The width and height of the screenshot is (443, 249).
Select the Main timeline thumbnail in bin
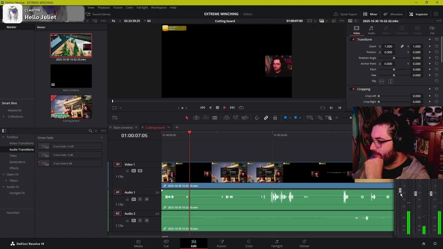pos(71,76)
